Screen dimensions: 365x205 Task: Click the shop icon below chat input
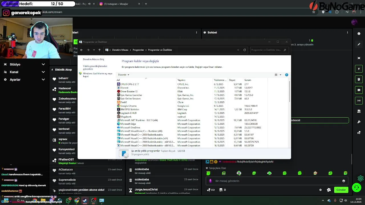pos(221,190)
